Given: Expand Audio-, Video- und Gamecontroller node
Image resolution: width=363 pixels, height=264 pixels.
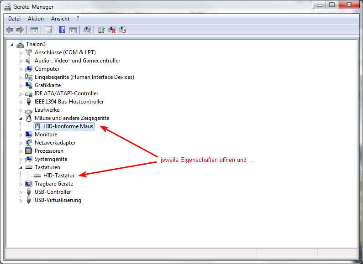Looking at the screenshot, I should point(21,61).
